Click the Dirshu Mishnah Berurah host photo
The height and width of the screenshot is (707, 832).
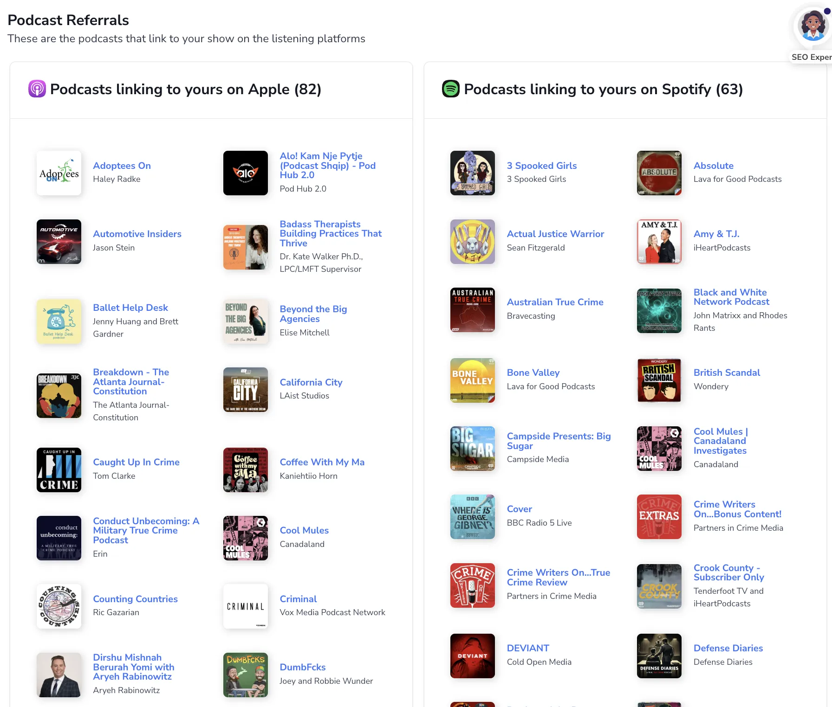pyautogui.click(x=59, y=675)
